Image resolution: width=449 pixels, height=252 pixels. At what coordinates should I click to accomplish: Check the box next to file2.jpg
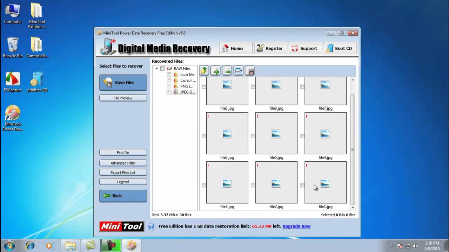point(253,185)
